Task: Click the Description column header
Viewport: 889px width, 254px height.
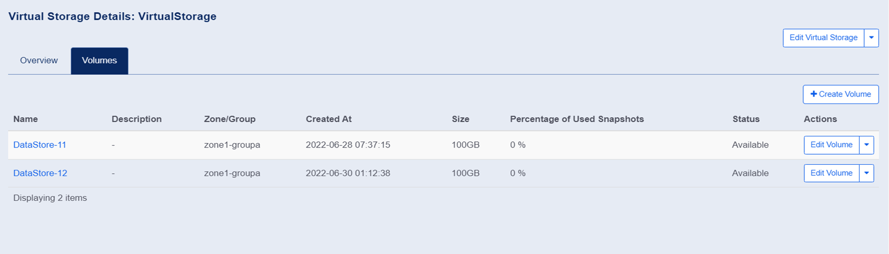Action: coord(136,119)
